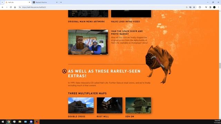Bookmark this page with the star icon
Screen dimensions: 221x124
194,7
